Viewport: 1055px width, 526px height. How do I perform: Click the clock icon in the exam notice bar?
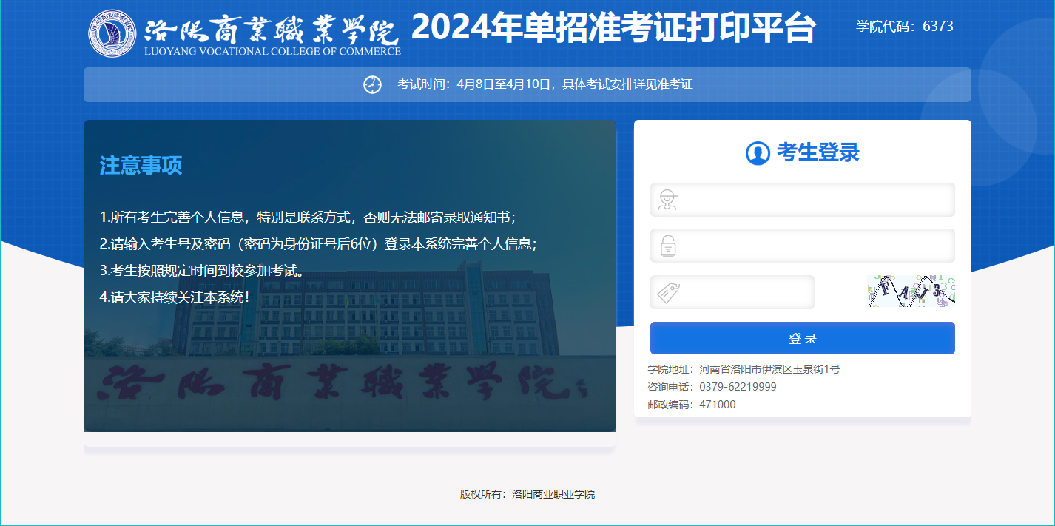[372, 84]
